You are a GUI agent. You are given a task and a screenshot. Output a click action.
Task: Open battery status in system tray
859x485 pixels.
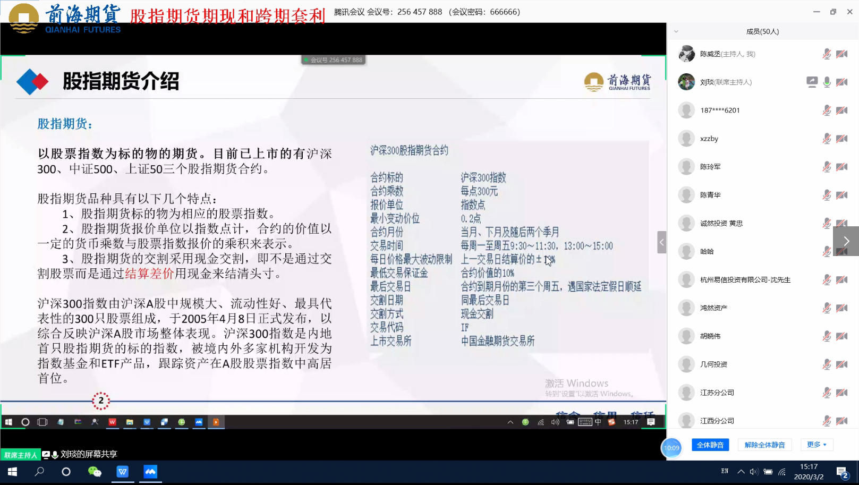pos(768,472)
